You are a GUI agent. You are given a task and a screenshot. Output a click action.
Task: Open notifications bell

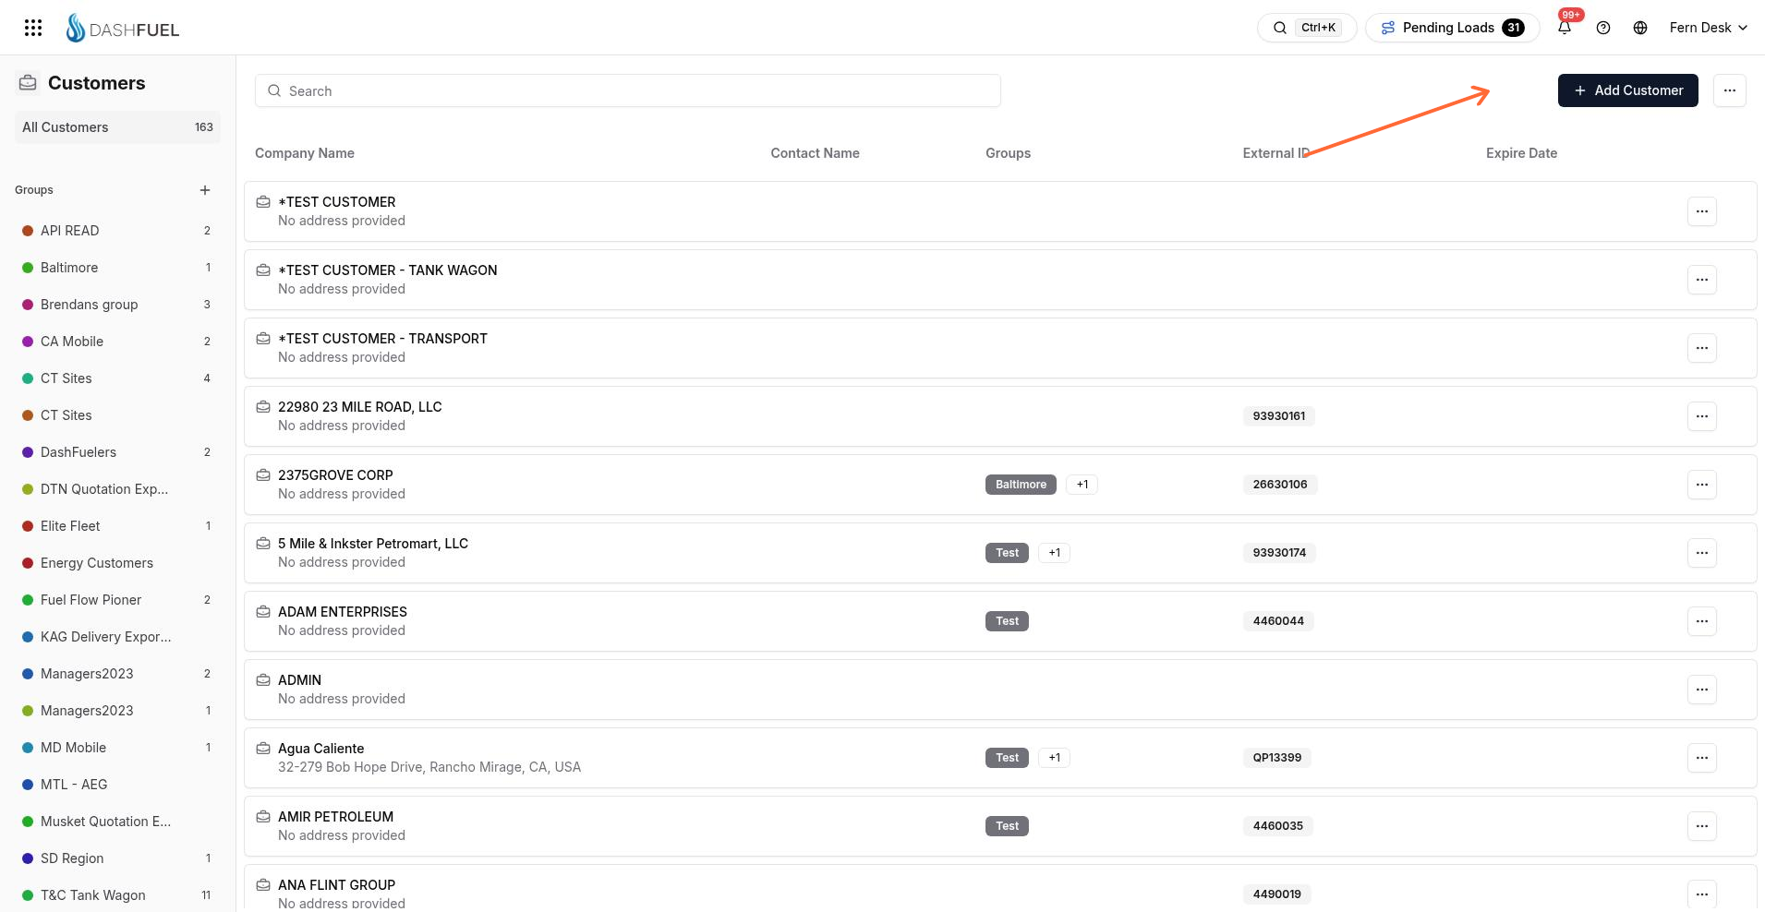[x=1565, y=28]
